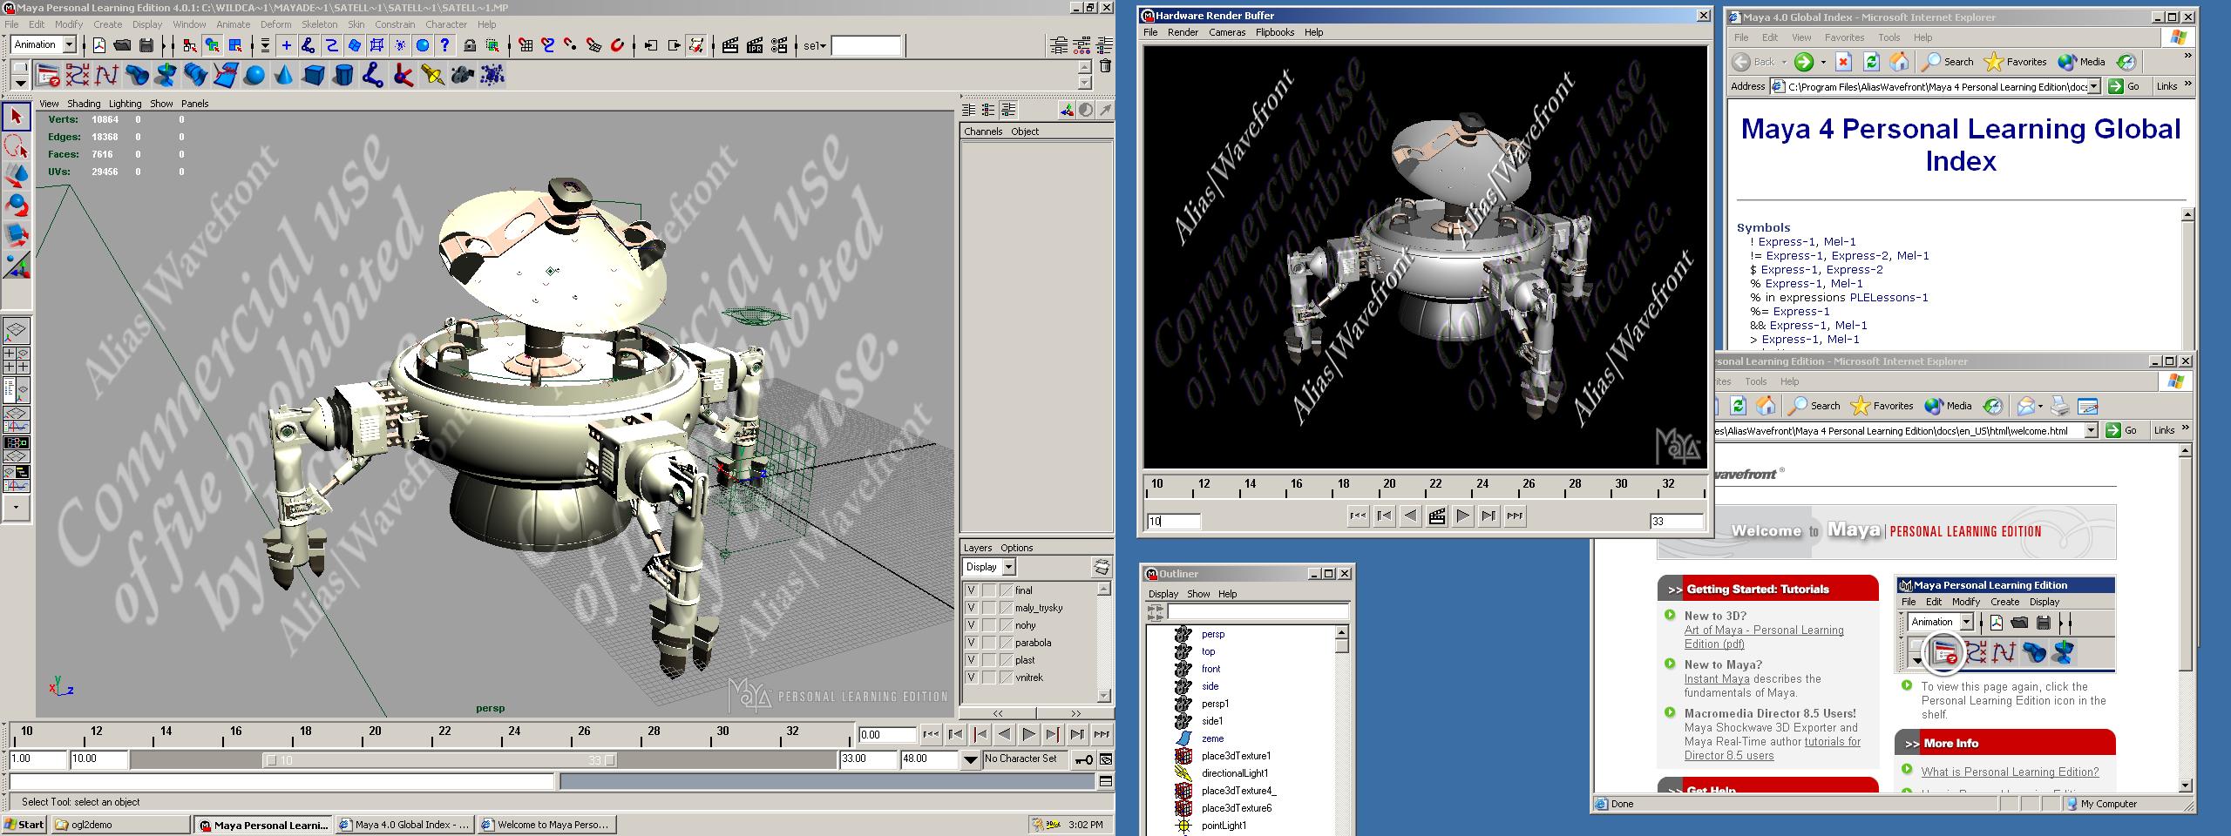Toggle visibility of the final layer
Screen dimensions: 2231x836
click(x=971, y=590)
